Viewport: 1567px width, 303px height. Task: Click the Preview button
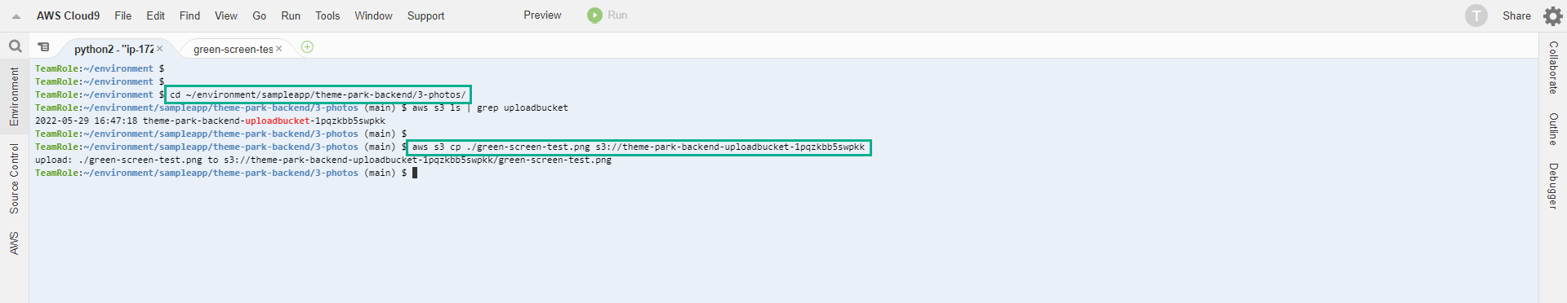[542, 15]
